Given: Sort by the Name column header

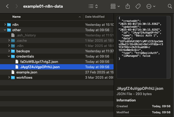Looking at the screenshot, I should 17,17.
